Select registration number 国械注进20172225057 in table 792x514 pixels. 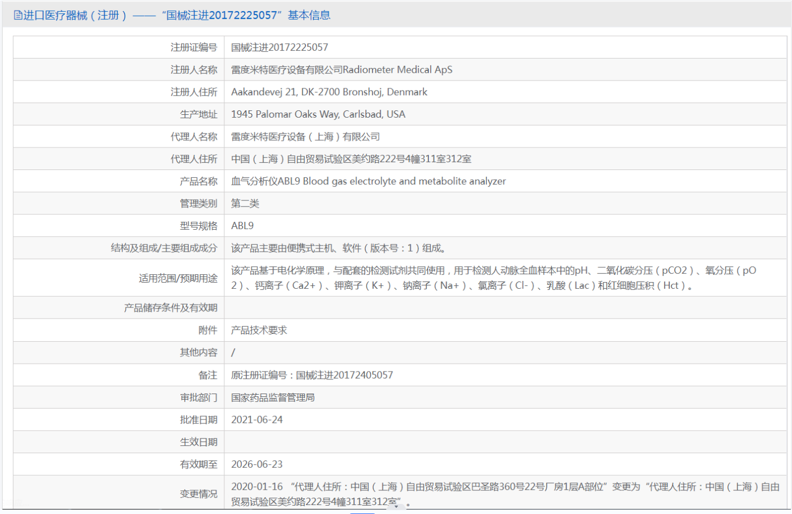click(x=279, y=47)
